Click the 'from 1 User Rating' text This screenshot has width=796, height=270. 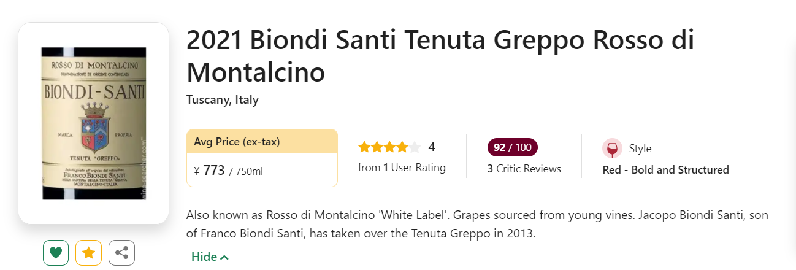(402, 168)
